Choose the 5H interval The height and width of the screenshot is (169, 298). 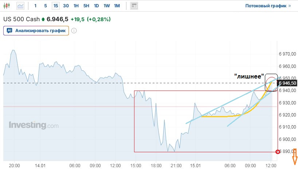click(x=86, y=6)
